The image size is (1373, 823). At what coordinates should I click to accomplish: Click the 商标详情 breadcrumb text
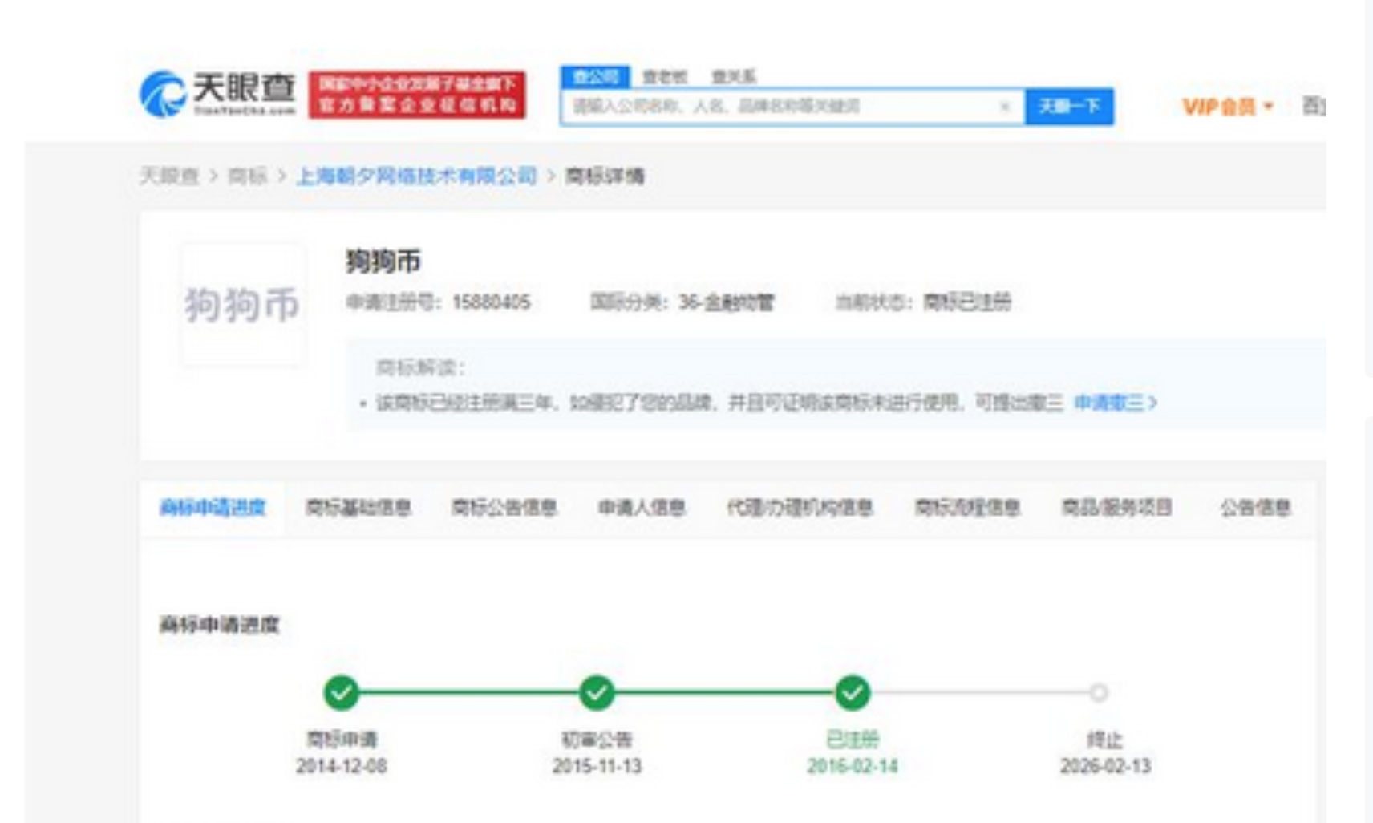point(605,176)
